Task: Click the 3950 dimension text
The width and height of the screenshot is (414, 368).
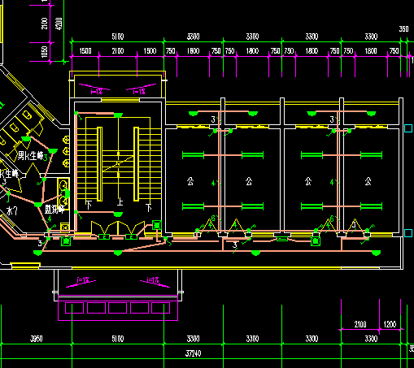Action: point(37,339)
